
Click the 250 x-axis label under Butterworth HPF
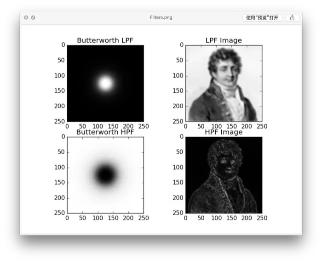point(144,218)
